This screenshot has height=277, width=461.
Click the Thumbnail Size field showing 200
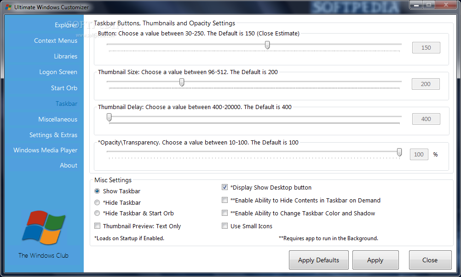(x=426, y=84)
